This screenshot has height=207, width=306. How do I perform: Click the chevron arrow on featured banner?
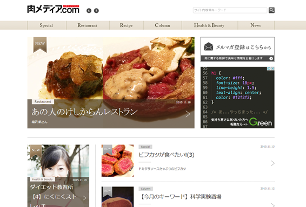pos(188,114)
